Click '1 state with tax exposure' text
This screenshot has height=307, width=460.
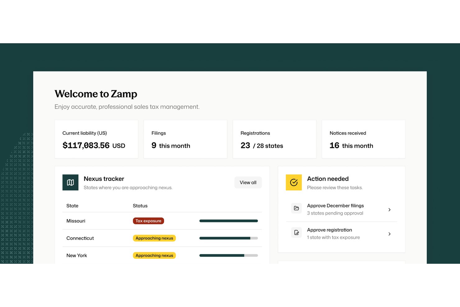click(x=333, y=237)
